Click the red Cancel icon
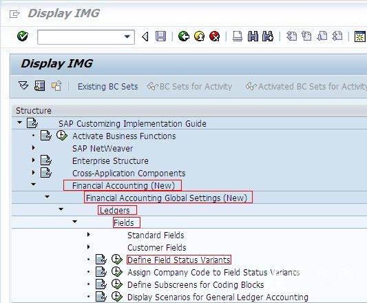367x303 pixels. click(x=215, y=36)
